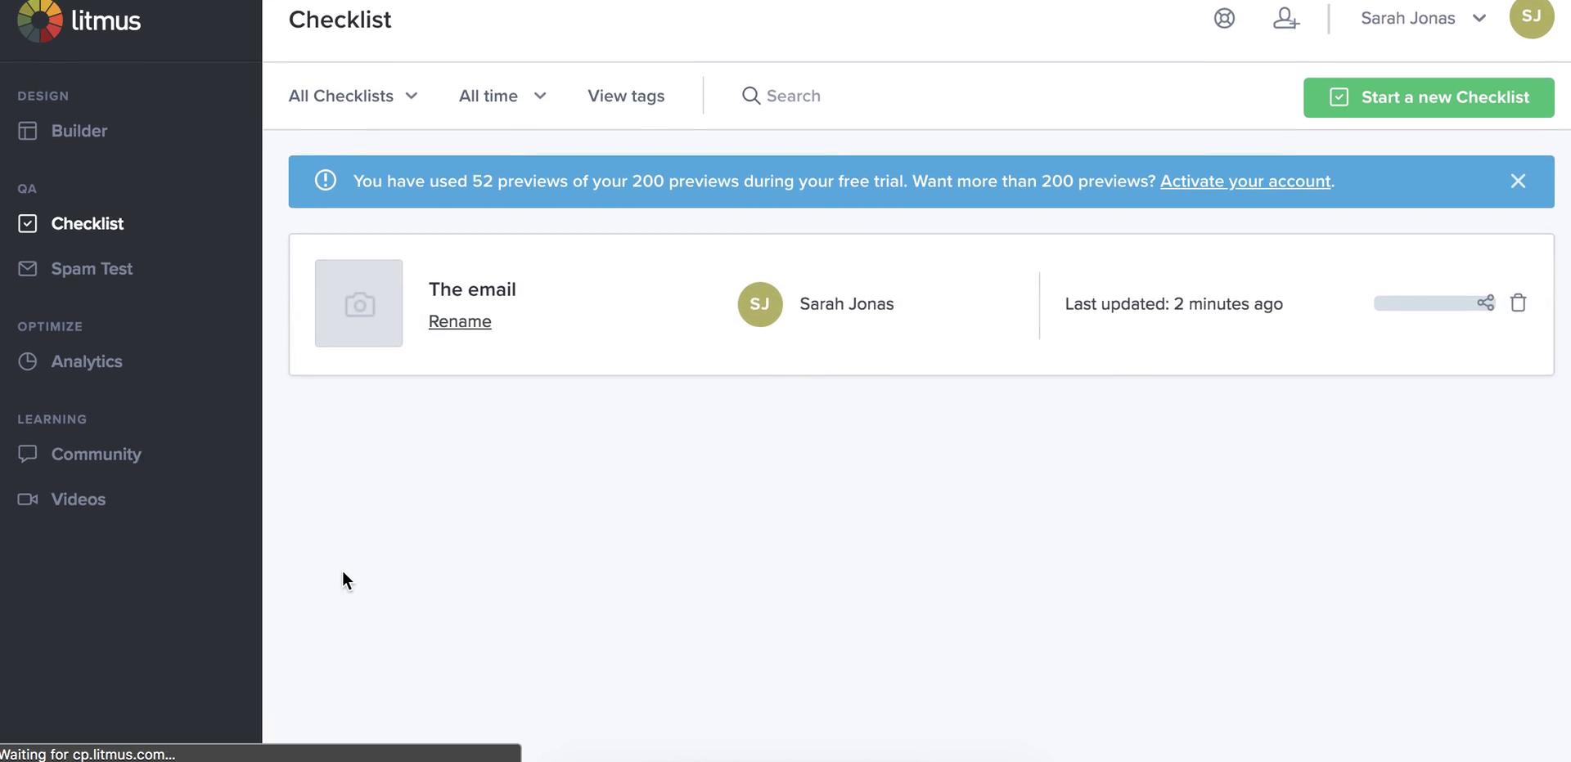
Task: Open the All time filter dropdown
Action: [x=502, y=96]
